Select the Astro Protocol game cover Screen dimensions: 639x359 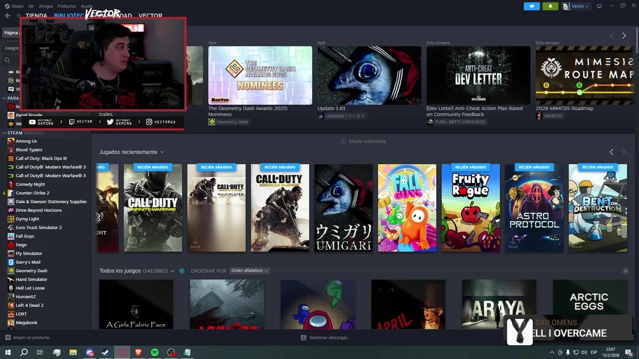click(534, 208)
